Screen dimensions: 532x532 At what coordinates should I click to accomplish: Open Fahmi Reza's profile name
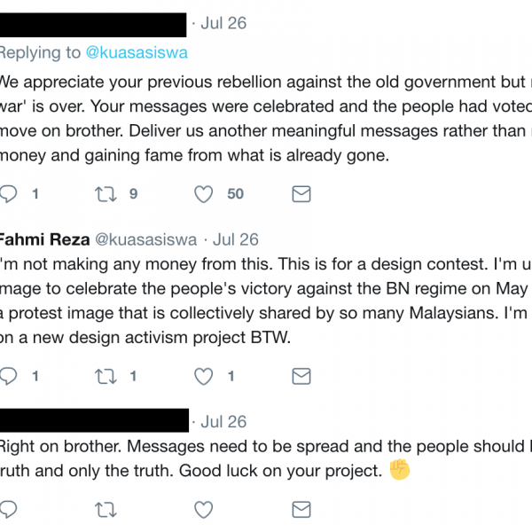(42, 239)
